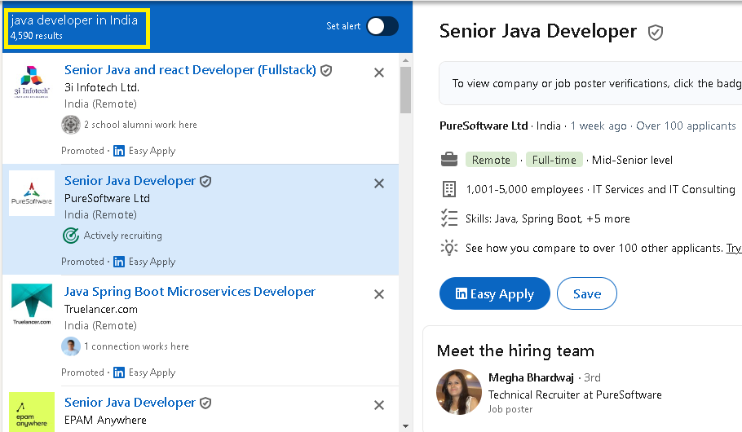Click the blue Easy Apply button
Image resolution: width=742 pixels, height=432 pixels.
pyautogui.click(x=494, y=293)
